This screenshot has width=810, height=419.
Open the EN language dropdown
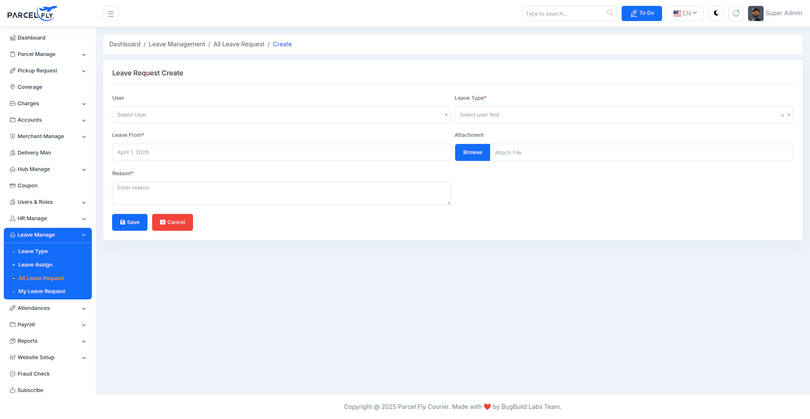click(684, 13)
